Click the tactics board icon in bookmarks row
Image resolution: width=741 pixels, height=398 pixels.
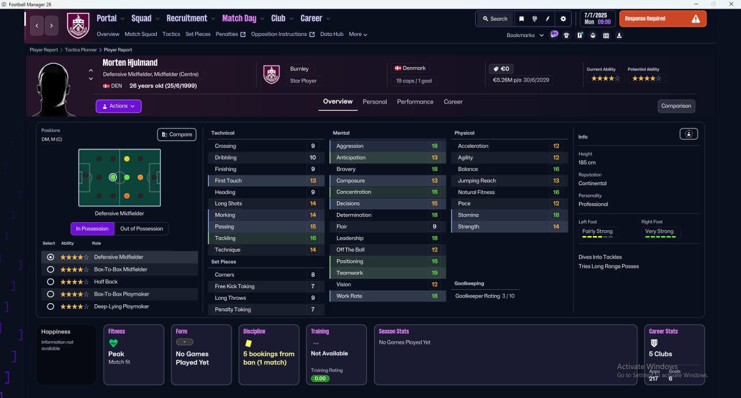pos(580,35)
